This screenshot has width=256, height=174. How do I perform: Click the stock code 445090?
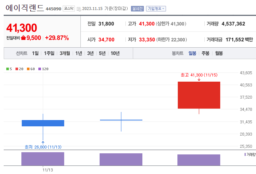click(53, 9)
